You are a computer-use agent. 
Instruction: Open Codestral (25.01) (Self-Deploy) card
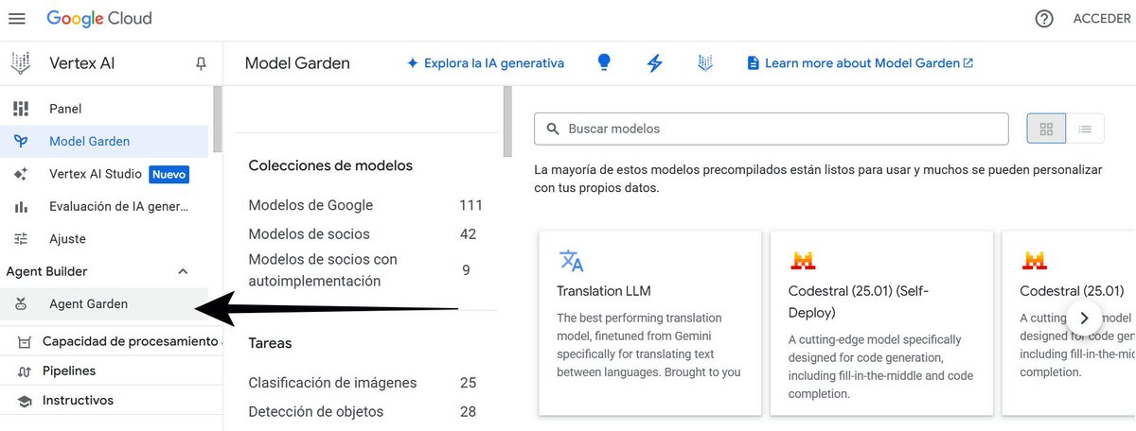tap(881, 322)
